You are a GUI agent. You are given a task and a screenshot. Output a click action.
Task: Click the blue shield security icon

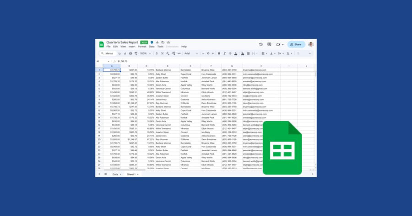pos(152,42)
